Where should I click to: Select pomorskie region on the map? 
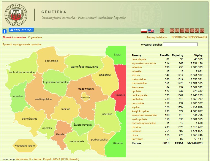coord(51,61)
